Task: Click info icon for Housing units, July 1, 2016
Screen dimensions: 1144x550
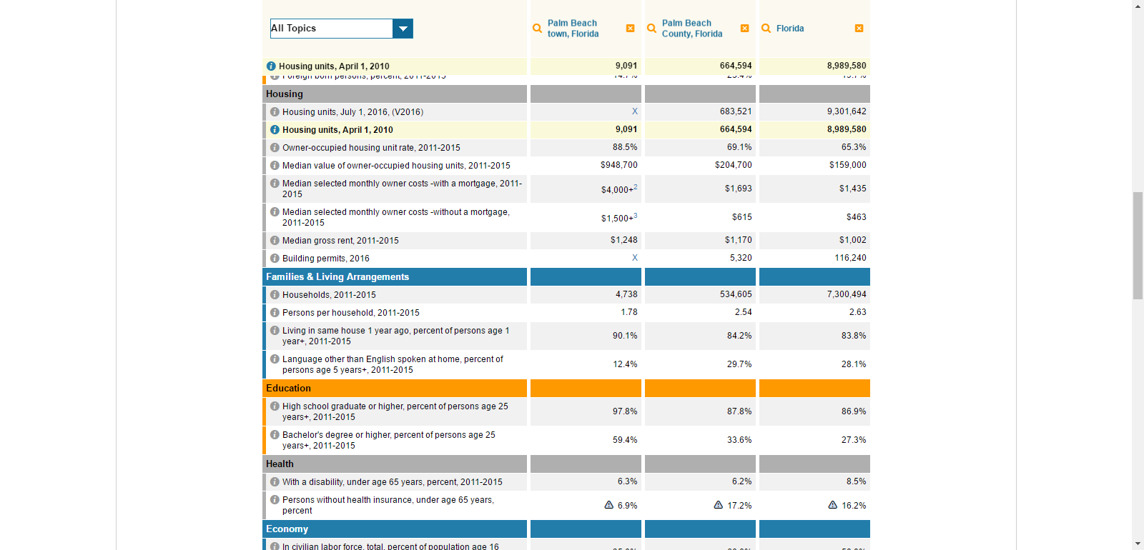Action: tap(275, 111)
